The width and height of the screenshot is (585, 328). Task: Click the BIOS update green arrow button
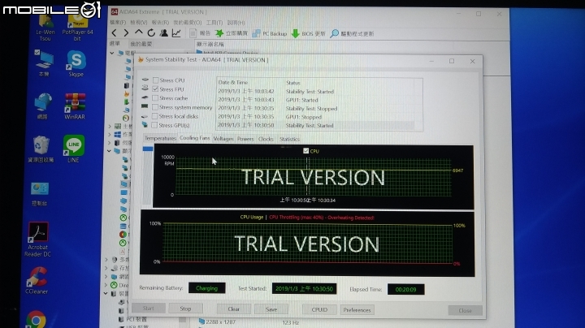tap(309, 33)
